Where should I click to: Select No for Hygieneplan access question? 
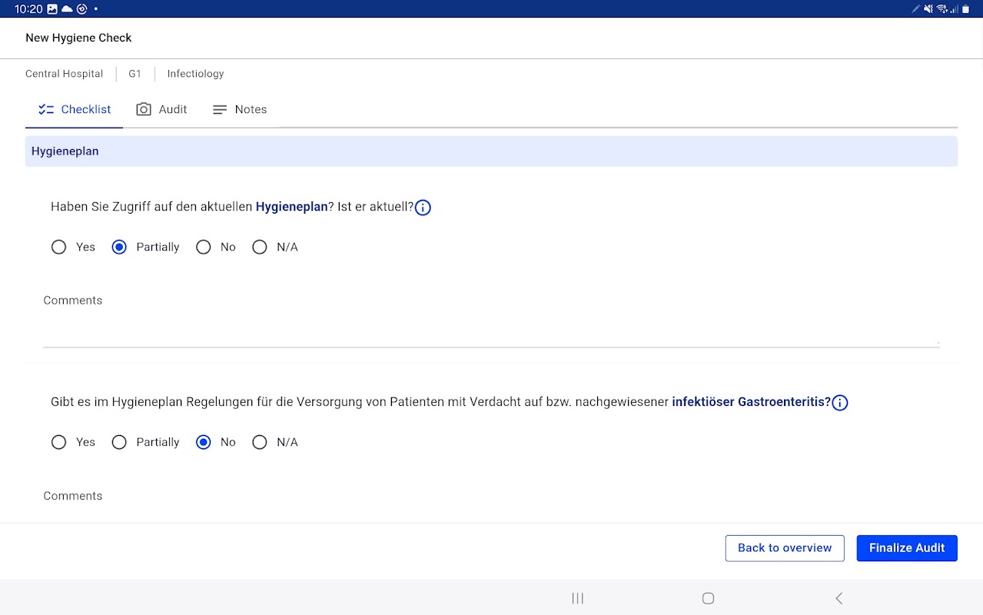pos(203,247)
